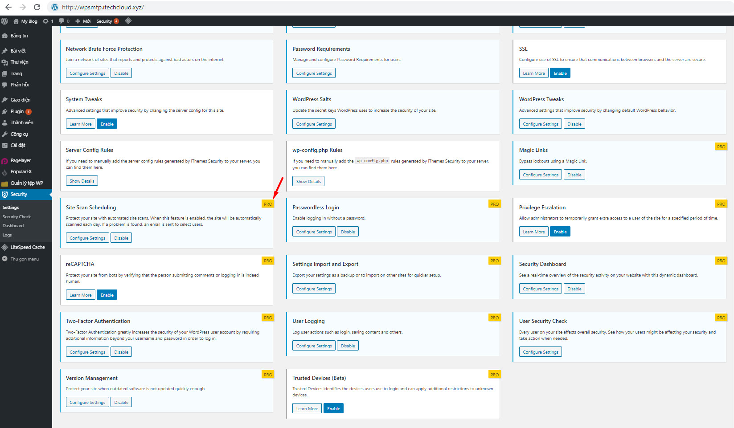Click the plus Mới new-content item
This screenshot has width=734, height=428.
tap(83, 21)
